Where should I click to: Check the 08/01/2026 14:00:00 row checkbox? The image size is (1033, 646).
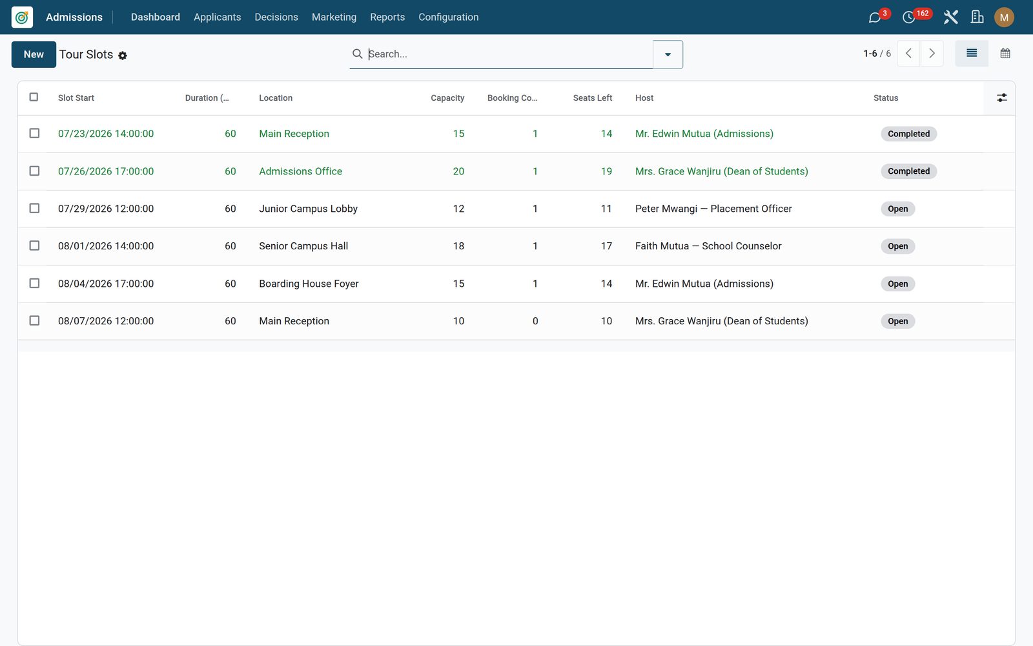click(34, 245)
